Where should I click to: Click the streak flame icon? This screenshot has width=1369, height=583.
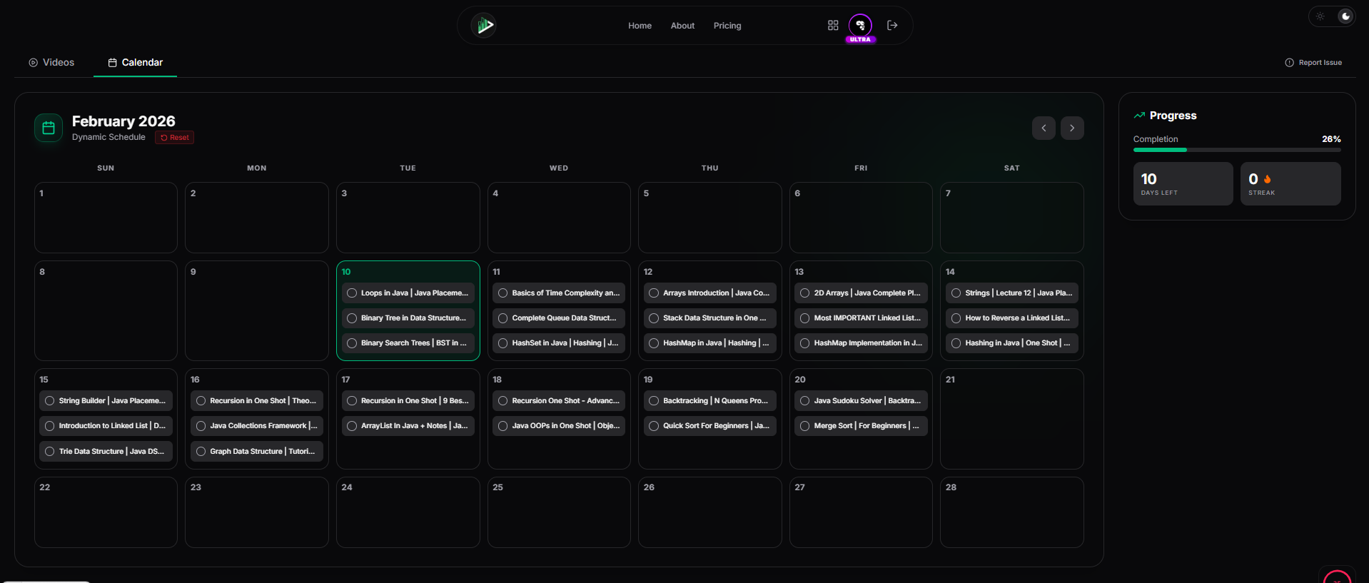(x=1268, y=179)
